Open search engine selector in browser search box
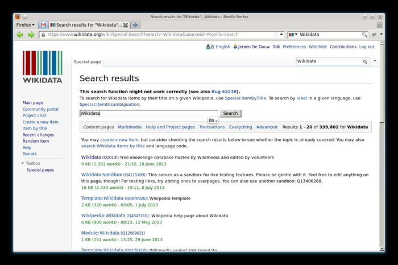The height and width of the screenshot is (265, 398). click(293, 35)
